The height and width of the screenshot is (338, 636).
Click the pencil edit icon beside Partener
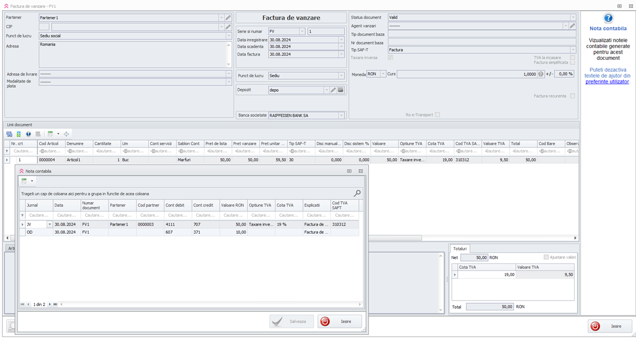tap(228, 17)
